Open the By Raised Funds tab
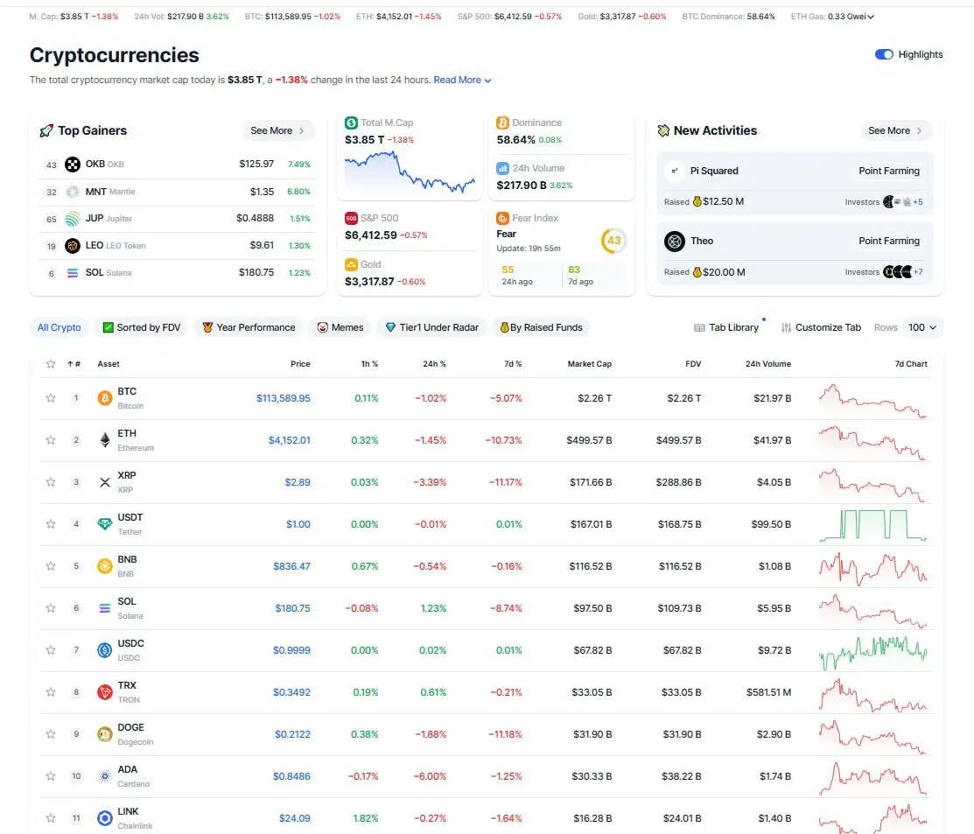This screenshot has width=974, height=834. click(541, 327)
